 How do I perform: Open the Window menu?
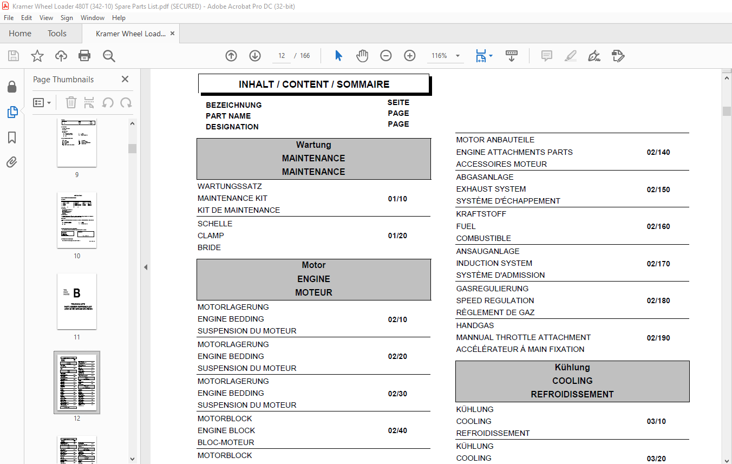pos(93,18)
